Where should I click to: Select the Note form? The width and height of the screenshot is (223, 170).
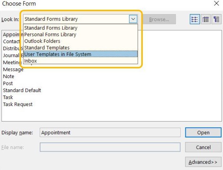pyautogui.click(x=9, y=76)
